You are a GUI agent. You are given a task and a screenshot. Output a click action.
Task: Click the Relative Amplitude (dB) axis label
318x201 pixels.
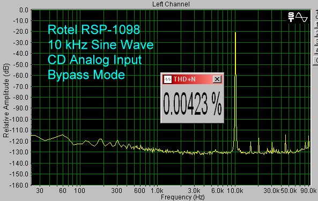point(6,101)
